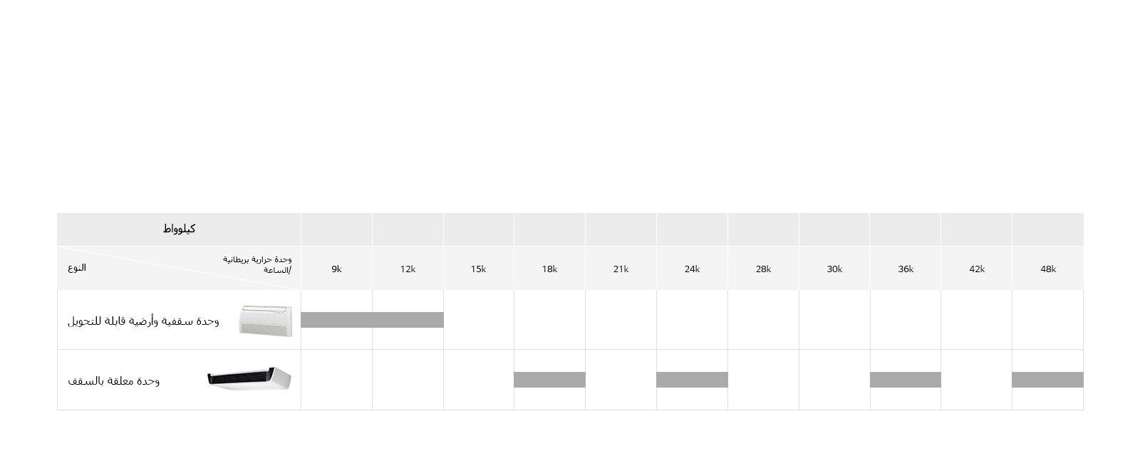This screenshot has height=451, width=1140.
Task: Choose the 18k column header
Action: pyautogui.click(x=549, y=269)
